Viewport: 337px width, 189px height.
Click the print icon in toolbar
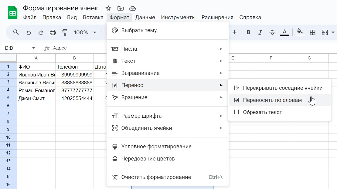[x=53, y=32]
